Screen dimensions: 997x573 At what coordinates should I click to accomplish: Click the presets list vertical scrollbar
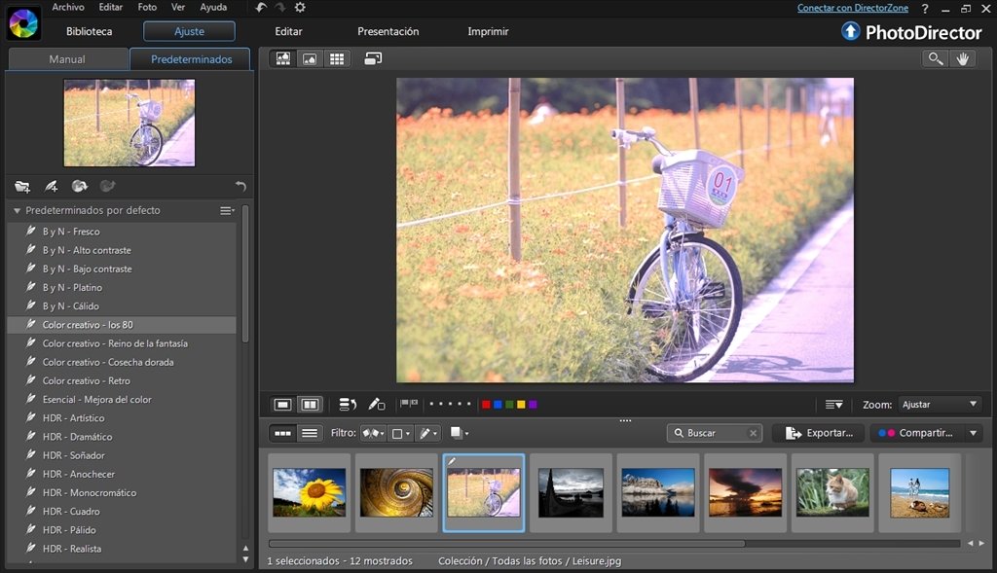tap(245, 274)
